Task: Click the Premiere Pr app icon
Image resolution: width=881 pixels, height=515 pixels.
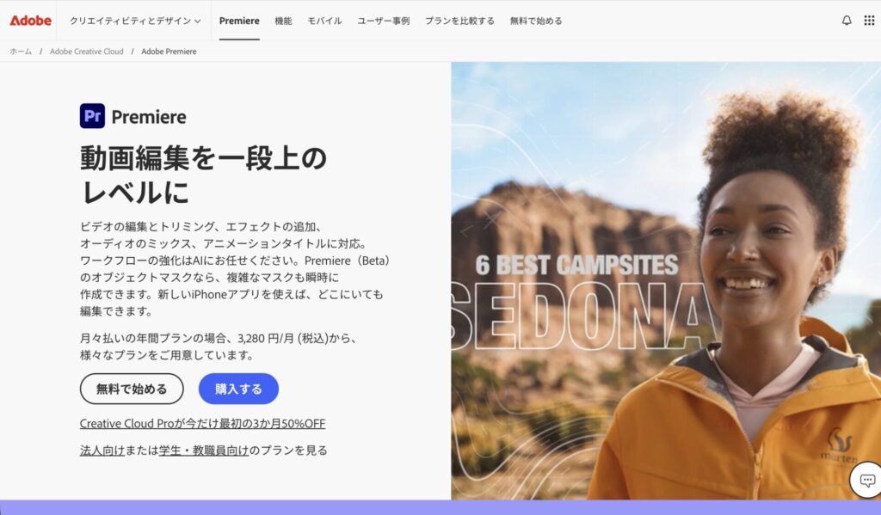Action: (x=92, y=116)
